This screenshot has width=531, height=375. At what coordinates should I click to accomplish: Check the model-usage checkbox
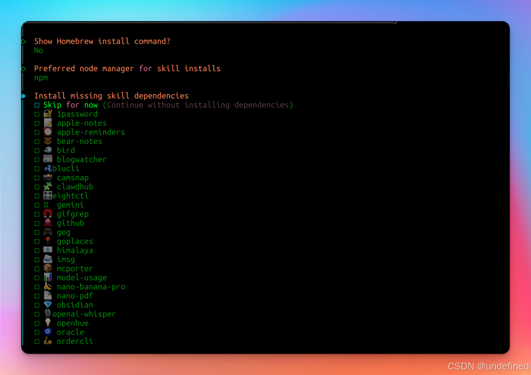tap(37, 278)
